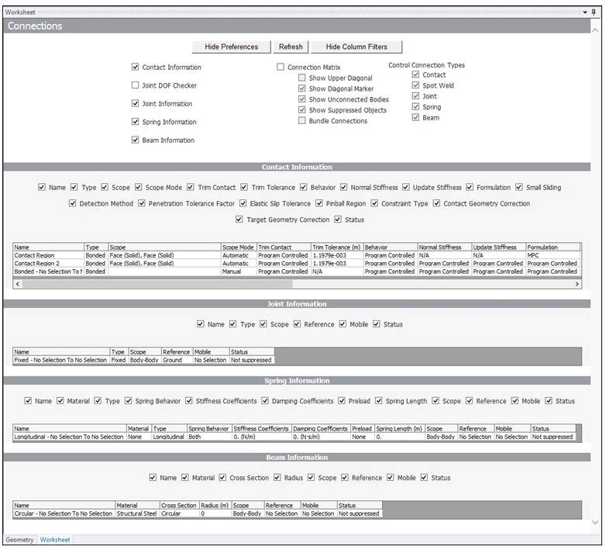The image size is (606, 550).
Task: Toggle Behavior column filter checkbox
Action: pyautogui.click(x=303, y=187)
